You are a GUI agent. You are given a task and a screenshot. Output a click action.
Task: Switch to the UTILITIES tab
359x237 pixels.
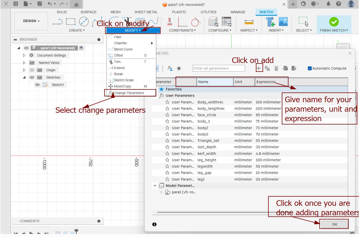coord(208,12)
